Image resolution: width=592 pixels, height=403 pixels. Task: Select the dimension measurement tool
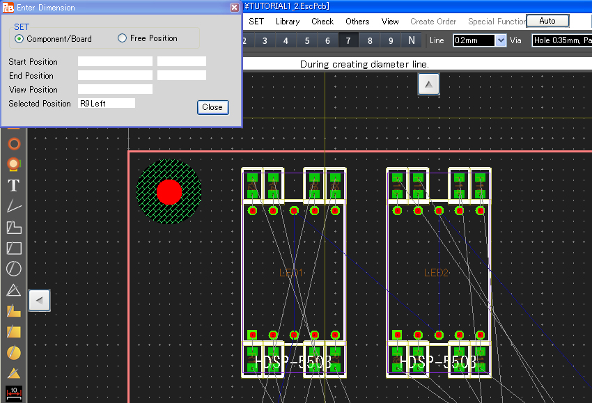tap(14, 393)
